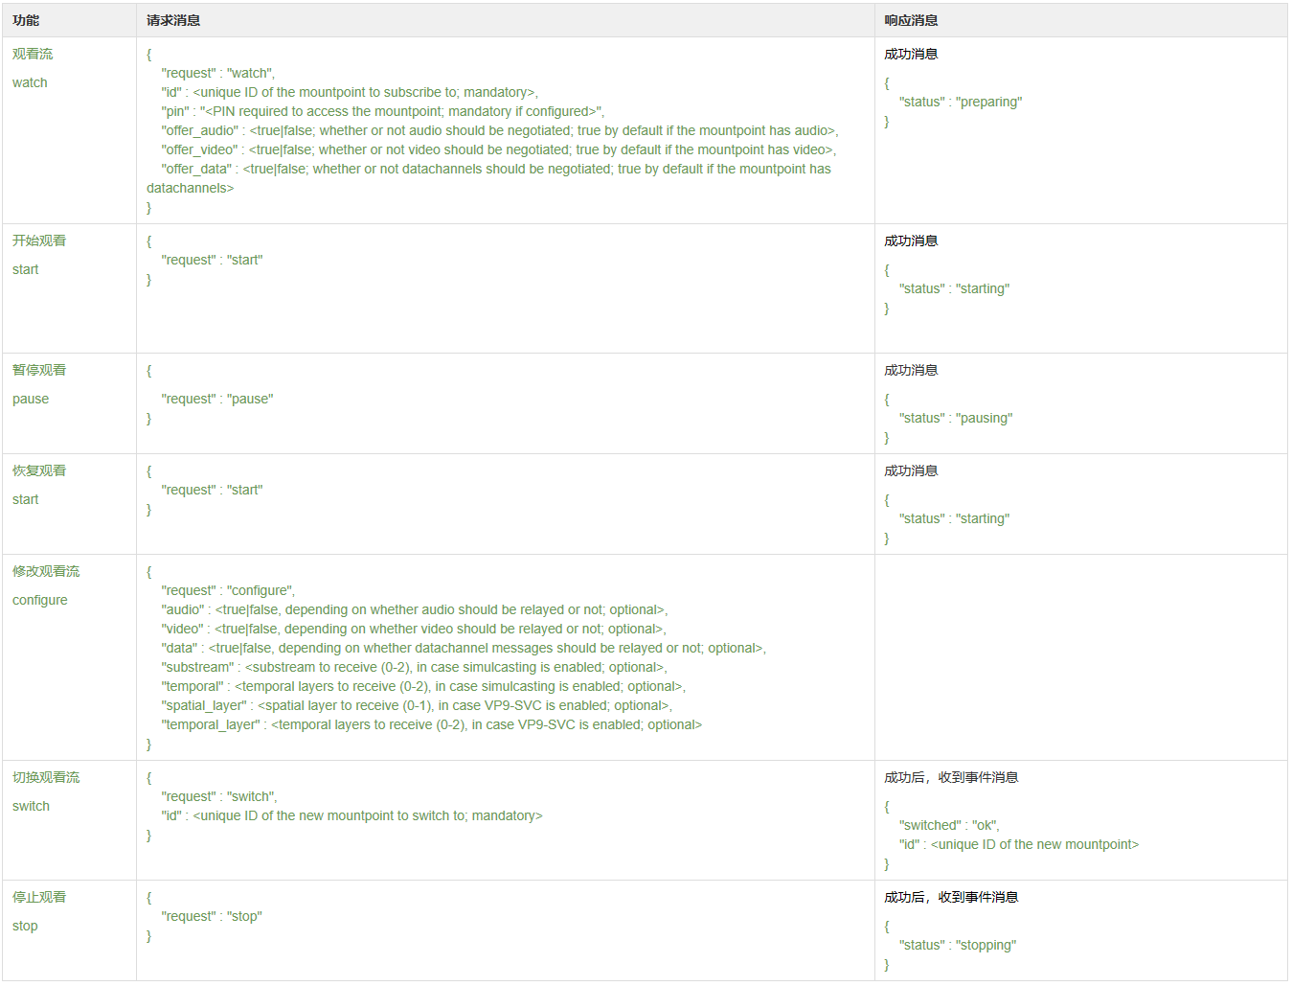Select the watch label in the first row
Viewport: 1292px width, 986px height.
pos(30,82)
